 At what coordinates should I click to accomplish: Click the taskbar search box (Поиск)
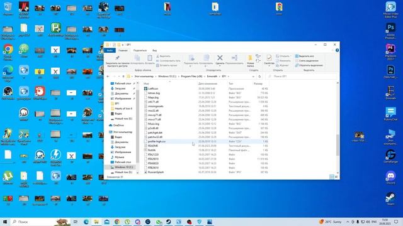(40, 222)
